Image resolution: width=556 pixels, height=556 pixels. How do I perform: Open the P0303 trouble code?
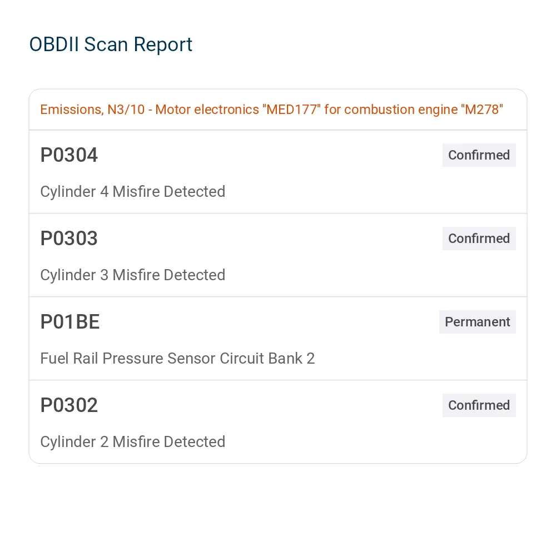click(x=69, y=239)
